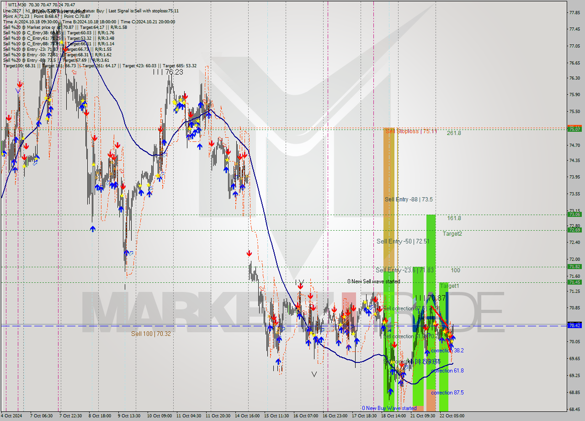Click the '9 Oct 13:30' time label

[129, 416]
